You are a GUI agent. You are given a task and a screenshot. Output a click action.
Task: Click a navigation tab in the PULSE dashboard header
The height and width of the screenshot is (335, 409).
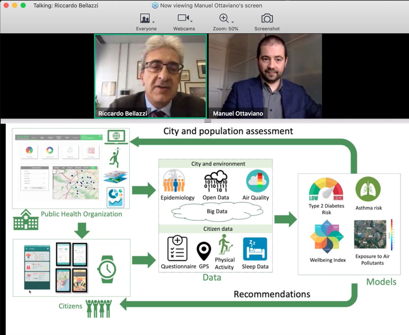click(34, 137)
